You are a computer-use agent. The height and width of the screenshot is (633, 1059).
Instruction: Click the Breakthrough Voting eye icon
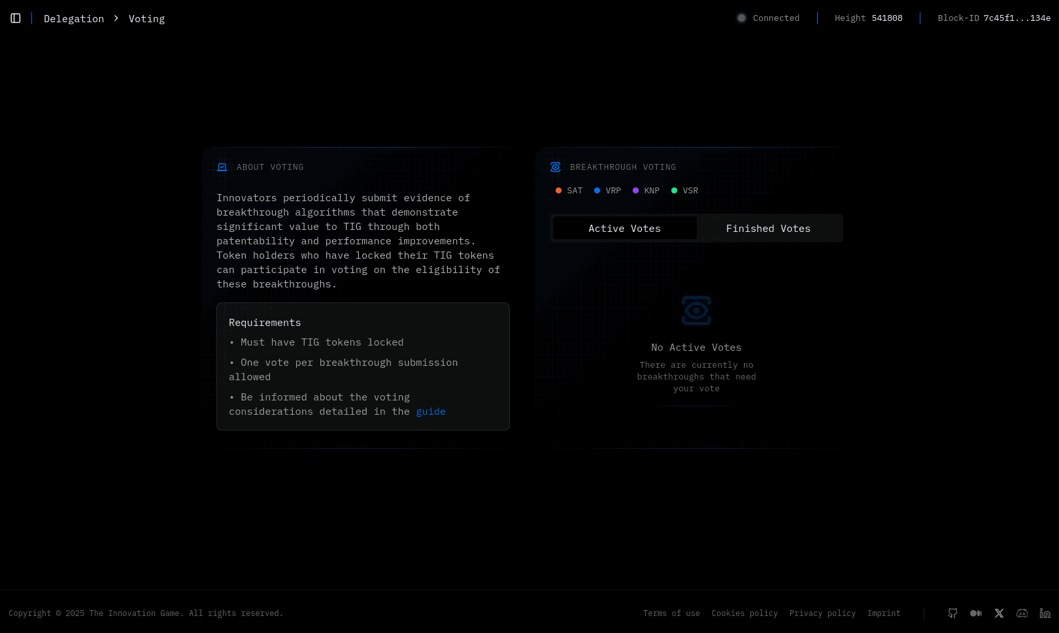556,167
